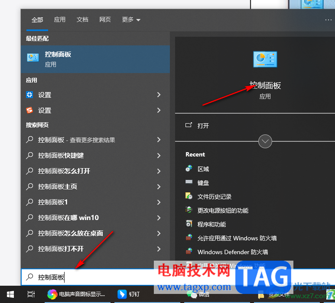The width and height of the screenshot is (335, 303).
Task: Expand the circular chevron under 打开
Action: tap(265, 141)
